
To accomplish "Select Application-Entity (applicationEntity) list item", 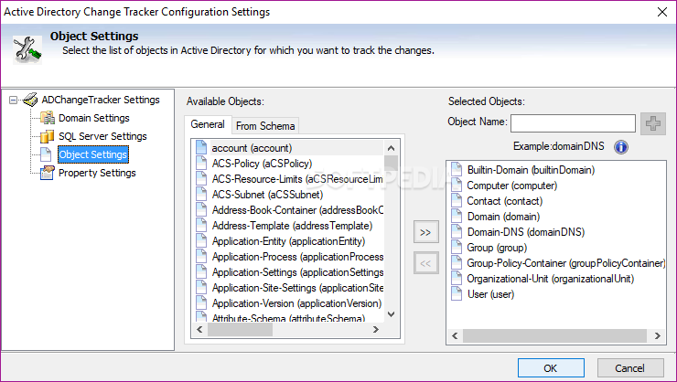I will 288,241.
